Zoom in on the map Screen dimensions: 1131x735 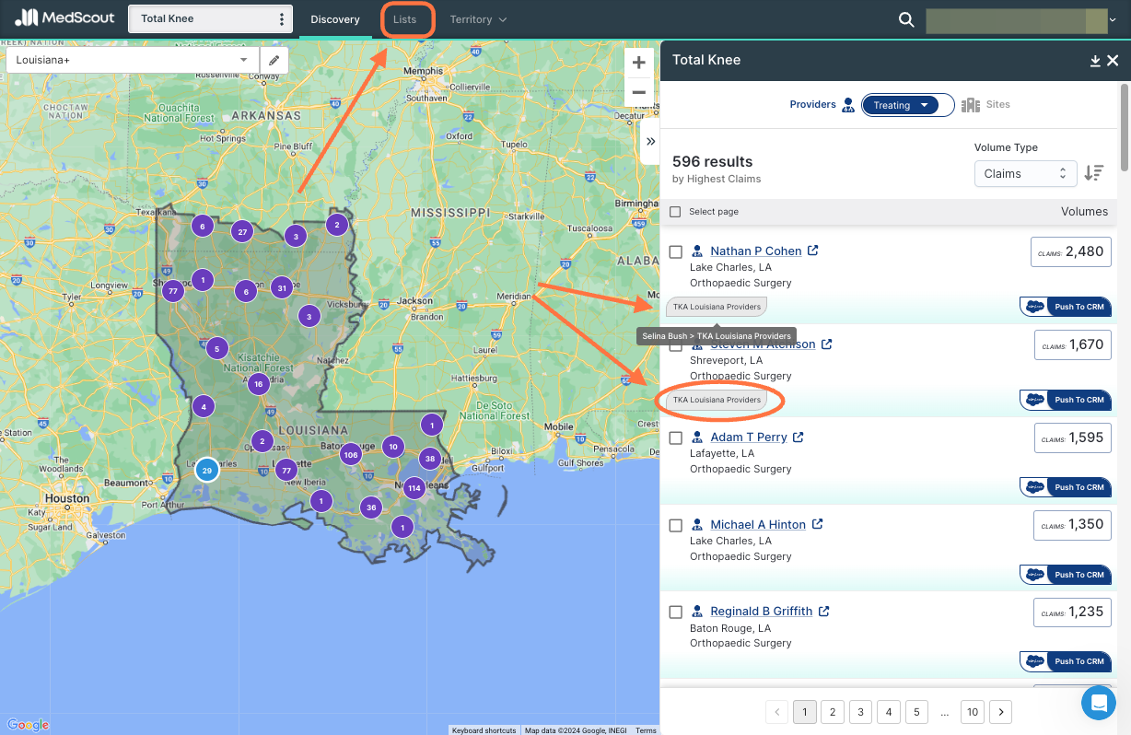(638, 63)
